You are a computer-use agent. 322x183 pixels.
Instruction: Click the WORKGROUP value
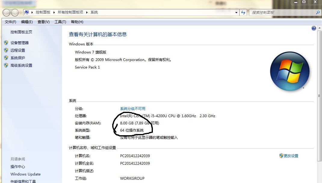132,178
